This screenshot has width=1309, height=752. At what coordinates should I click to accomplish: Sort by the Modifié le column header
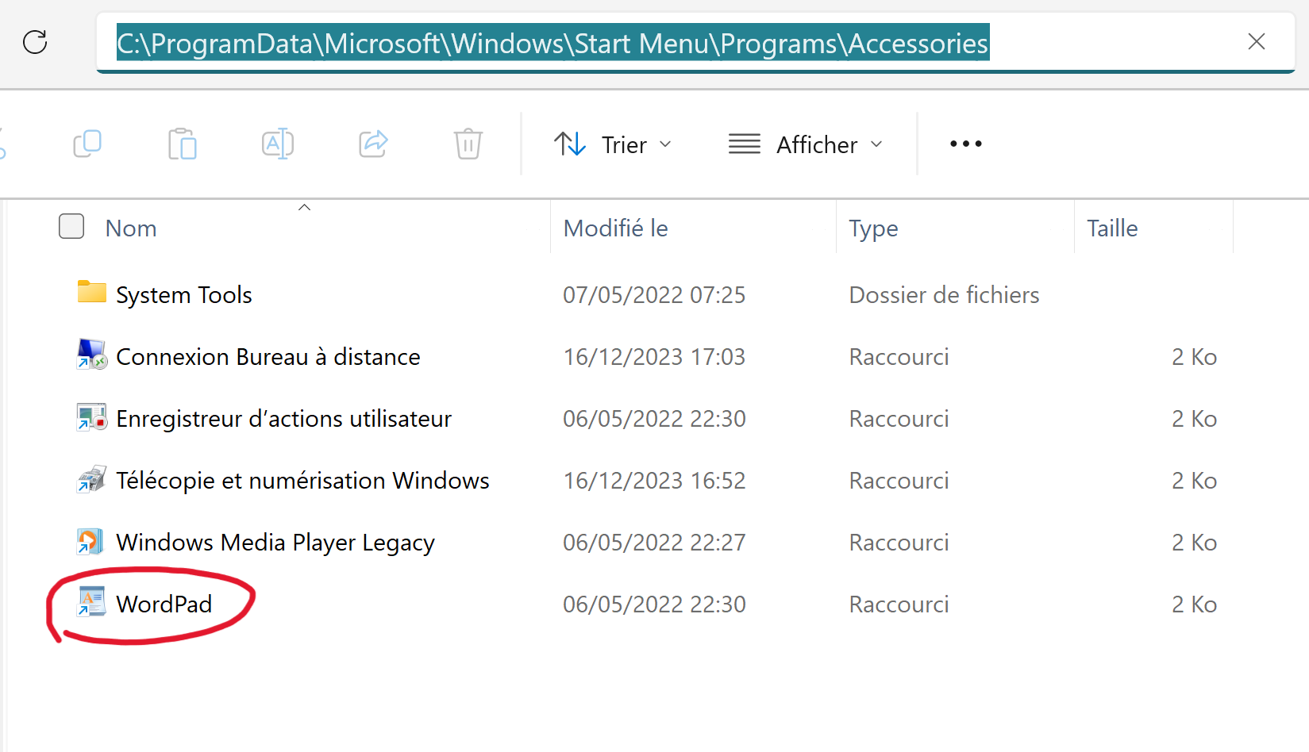[615, 228]
